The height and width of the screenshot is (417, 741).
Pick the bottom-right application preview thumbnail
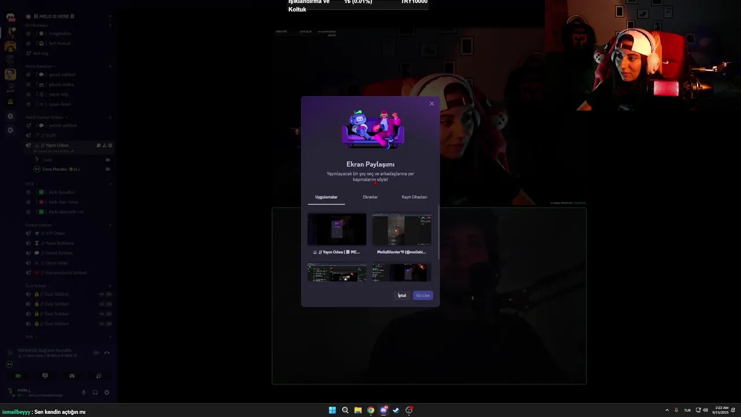(x=401, y=273)
